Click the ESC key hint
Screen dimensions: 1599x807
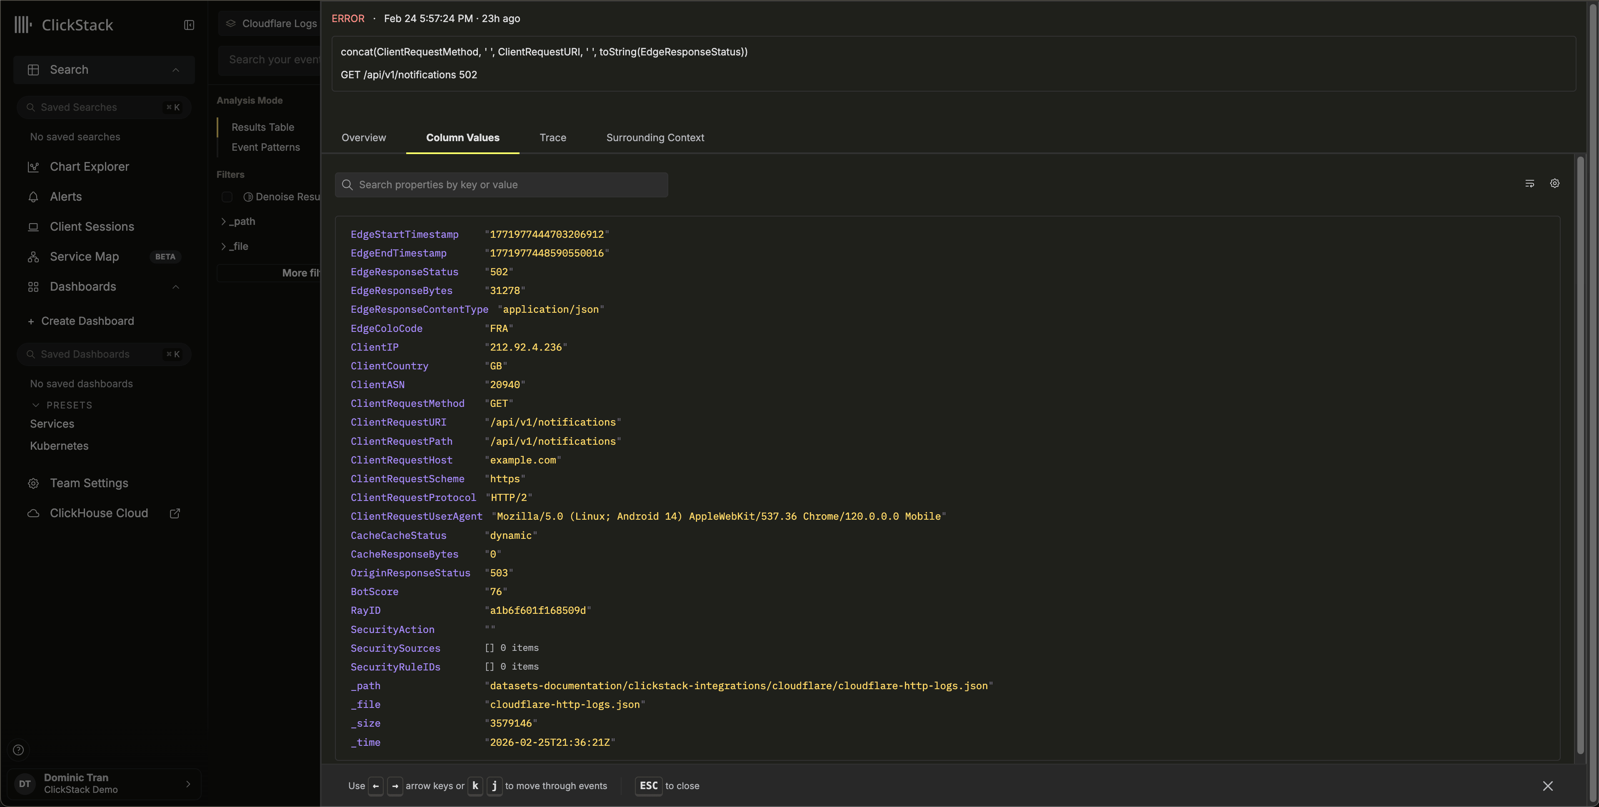[x=649, y=786]
